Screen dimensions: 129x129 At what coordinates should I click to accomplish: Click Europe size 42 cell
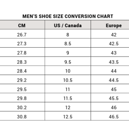tap(114, 35)
